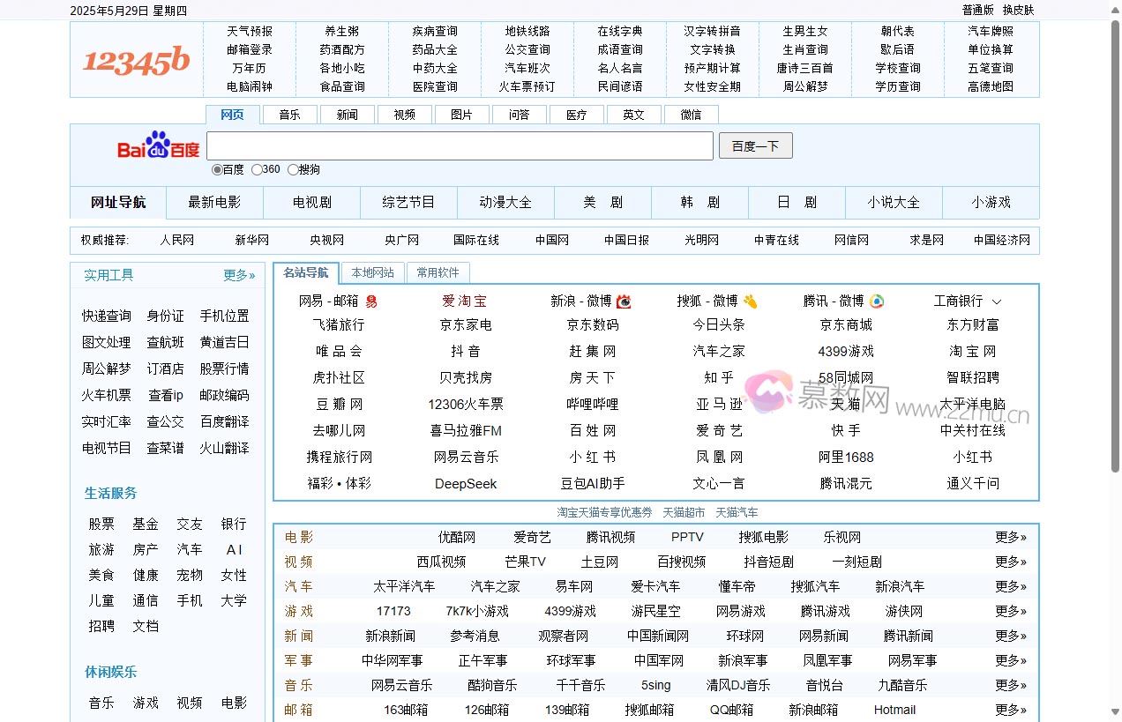This screenshot has width=1122, height=722.
Task: Switch to the 本地网站 tab
Action: coord(371,272)
